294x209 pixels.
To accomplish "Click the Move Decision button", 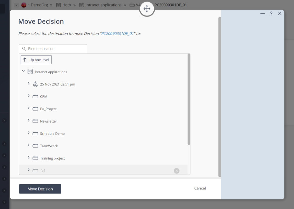I will click(x=40, y=189).
